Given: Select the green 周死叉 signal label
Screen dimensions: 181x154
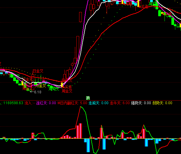Looking at the screenshot, I should click(x=54, y=89).
